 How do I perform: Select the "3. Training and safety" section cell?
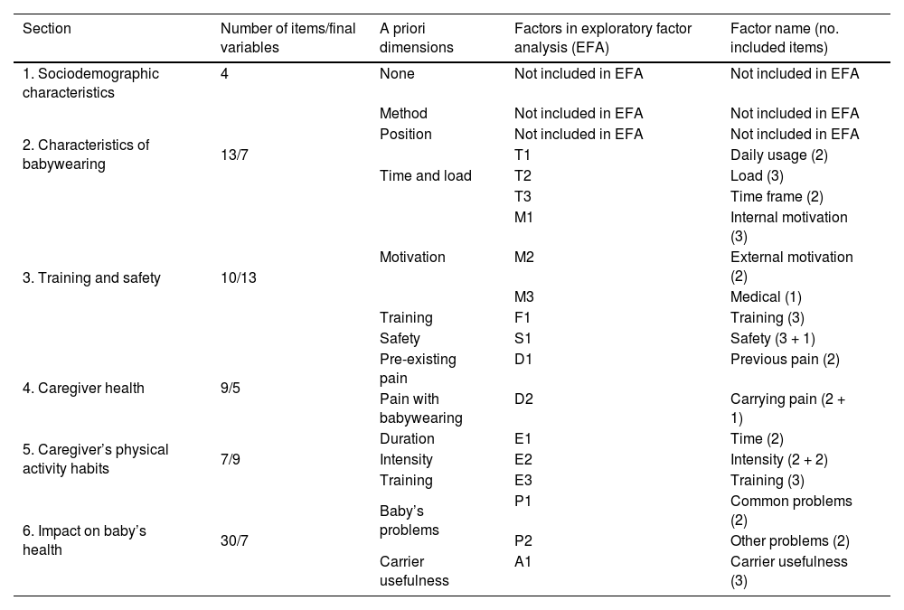pos(91,277)
